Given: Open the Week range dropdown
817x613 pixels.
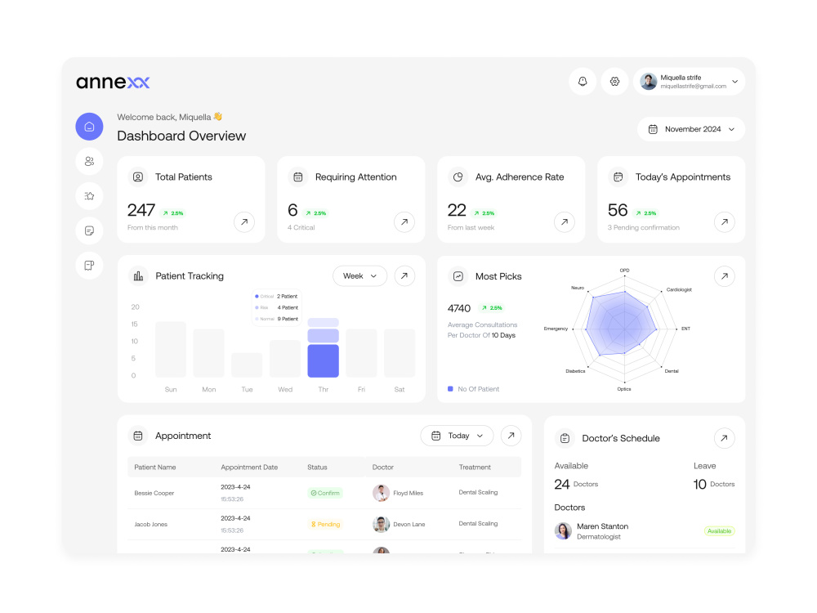Looking at the screenshot, I should pos(359,275).
